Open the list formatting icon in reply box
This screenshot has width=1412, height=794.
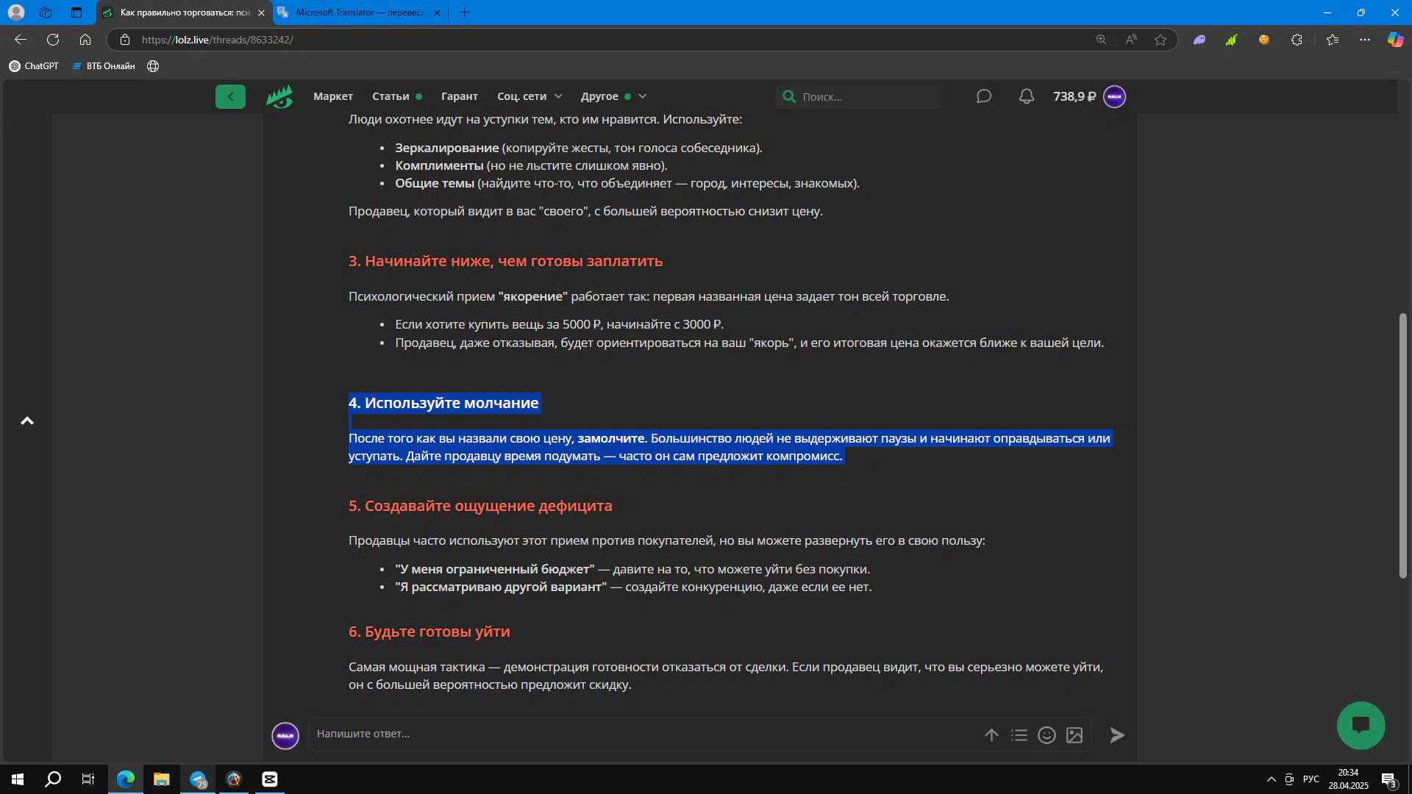1019,735
